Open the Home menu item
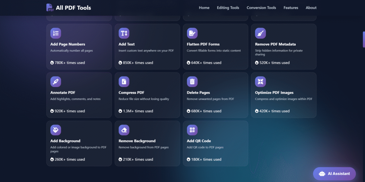The height and width of the screenshot is (182, 365). (x=204, y=7)
